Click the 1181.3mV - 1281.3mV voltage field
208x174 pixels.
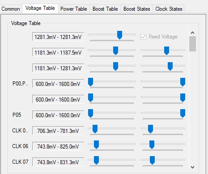(x=58, y=68)
